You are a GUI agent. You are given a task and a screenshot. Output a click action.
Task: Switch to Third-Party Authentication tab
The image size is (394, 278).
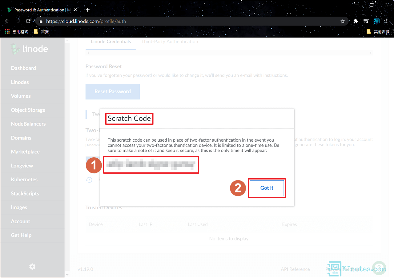tap(170, 42)
